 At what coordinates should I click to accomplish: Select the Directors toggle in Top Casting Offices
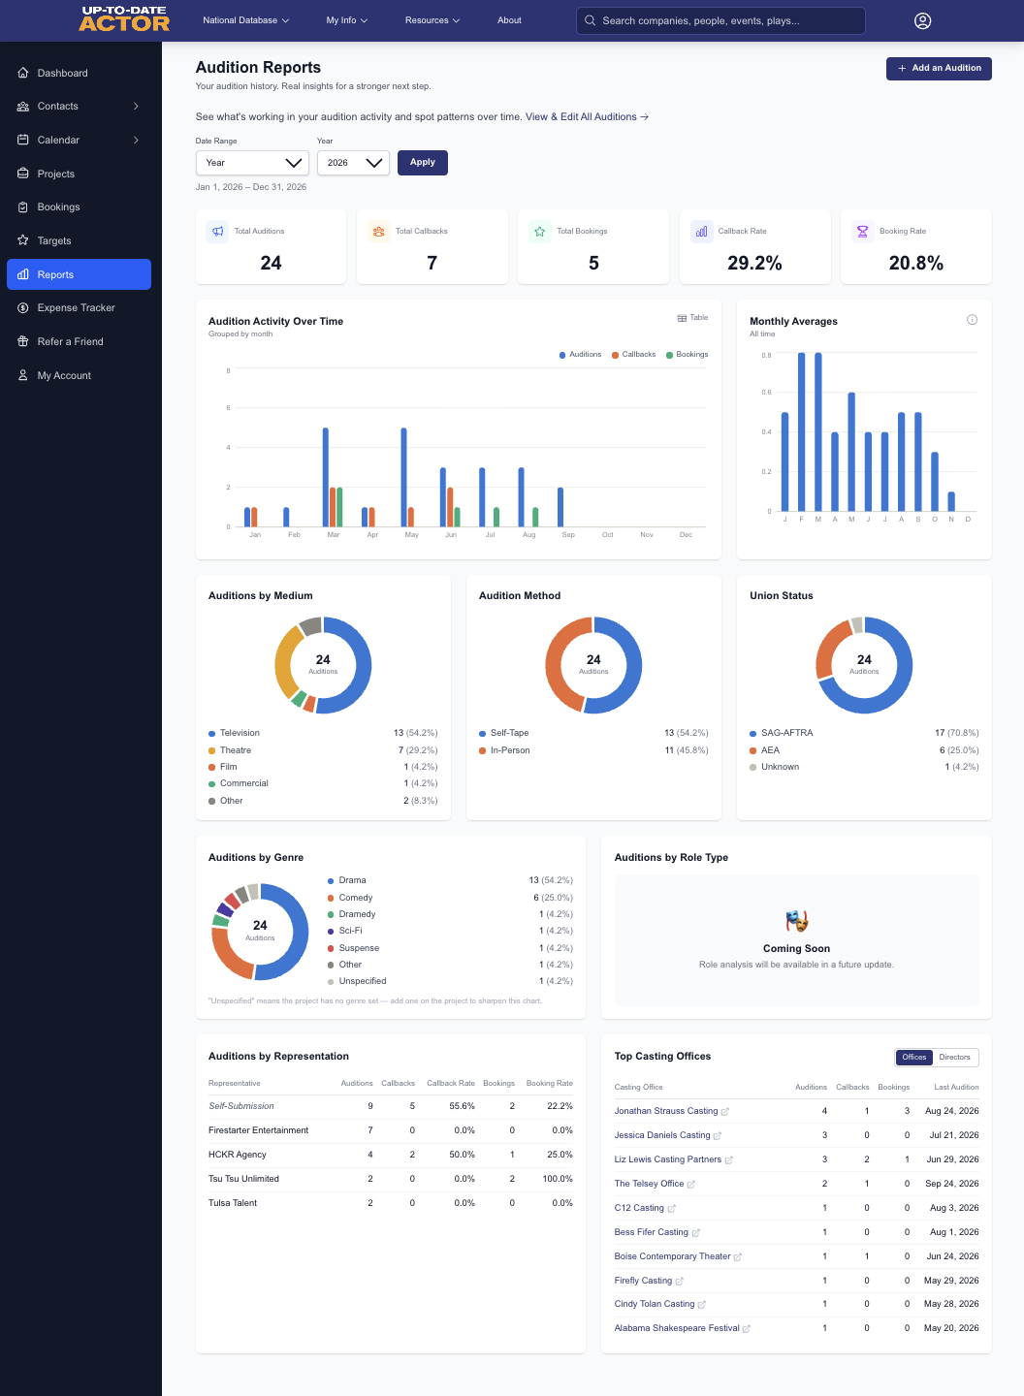point(955,1058)
